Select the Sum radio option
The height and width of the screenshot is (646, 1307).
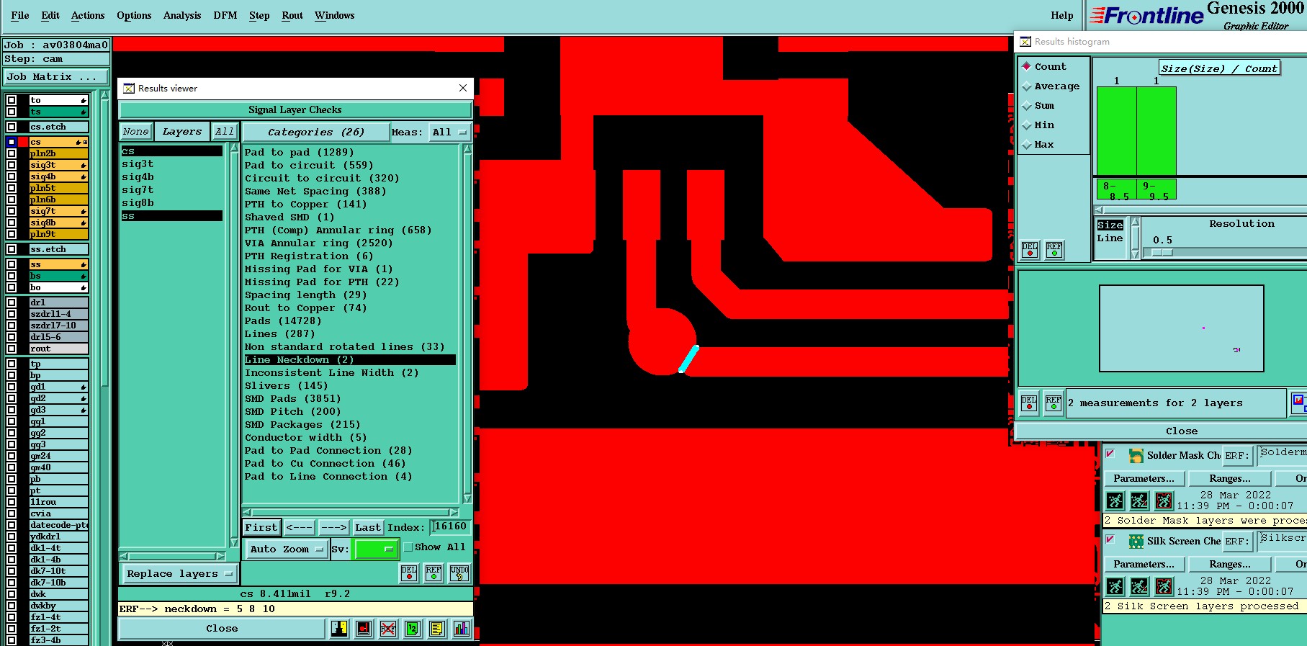coord(1027,106)
